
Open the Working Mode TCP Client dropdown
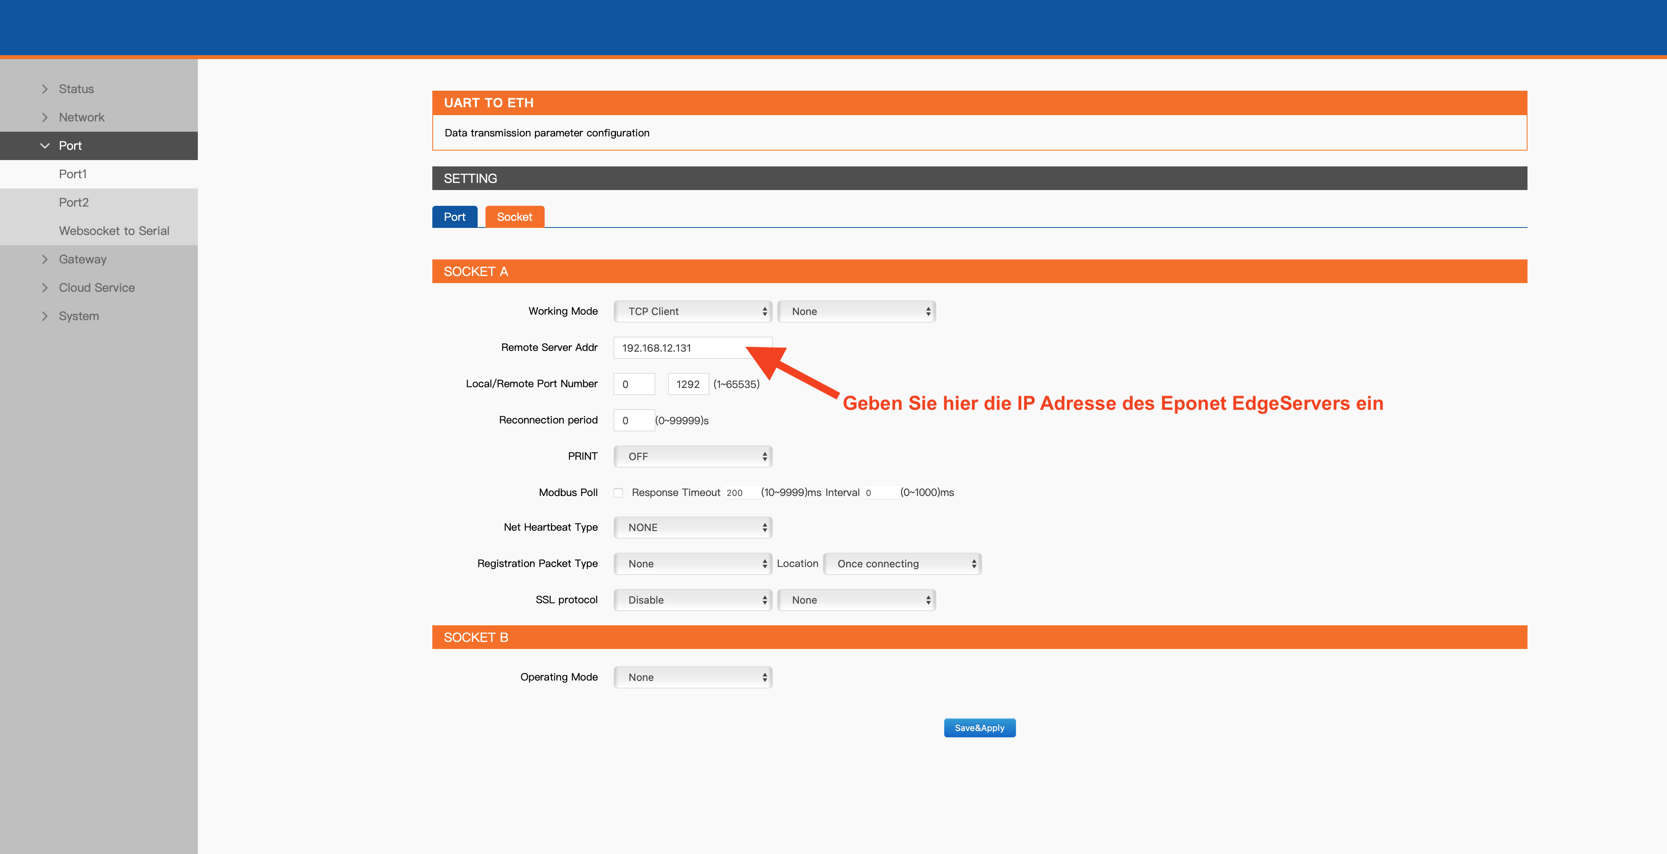692,311
